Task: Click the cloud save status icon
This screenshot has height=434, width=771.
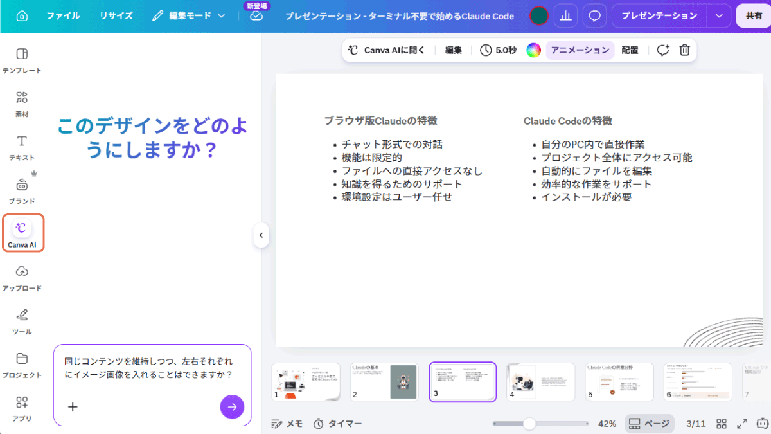Action: tap(256, 16)
